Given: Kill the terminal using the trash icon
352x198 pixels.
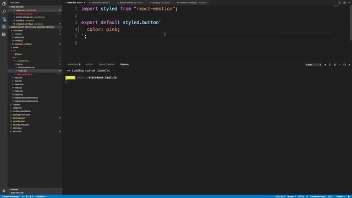Looking at the screenshot, I should [x=335, y=65].
